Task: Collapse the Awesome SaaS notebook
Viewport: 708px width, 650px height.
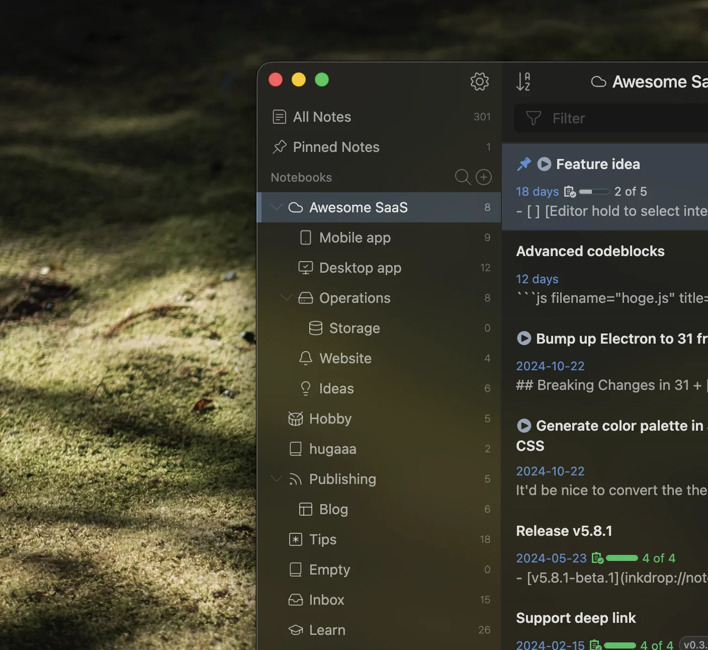Action: pos(277,207)
